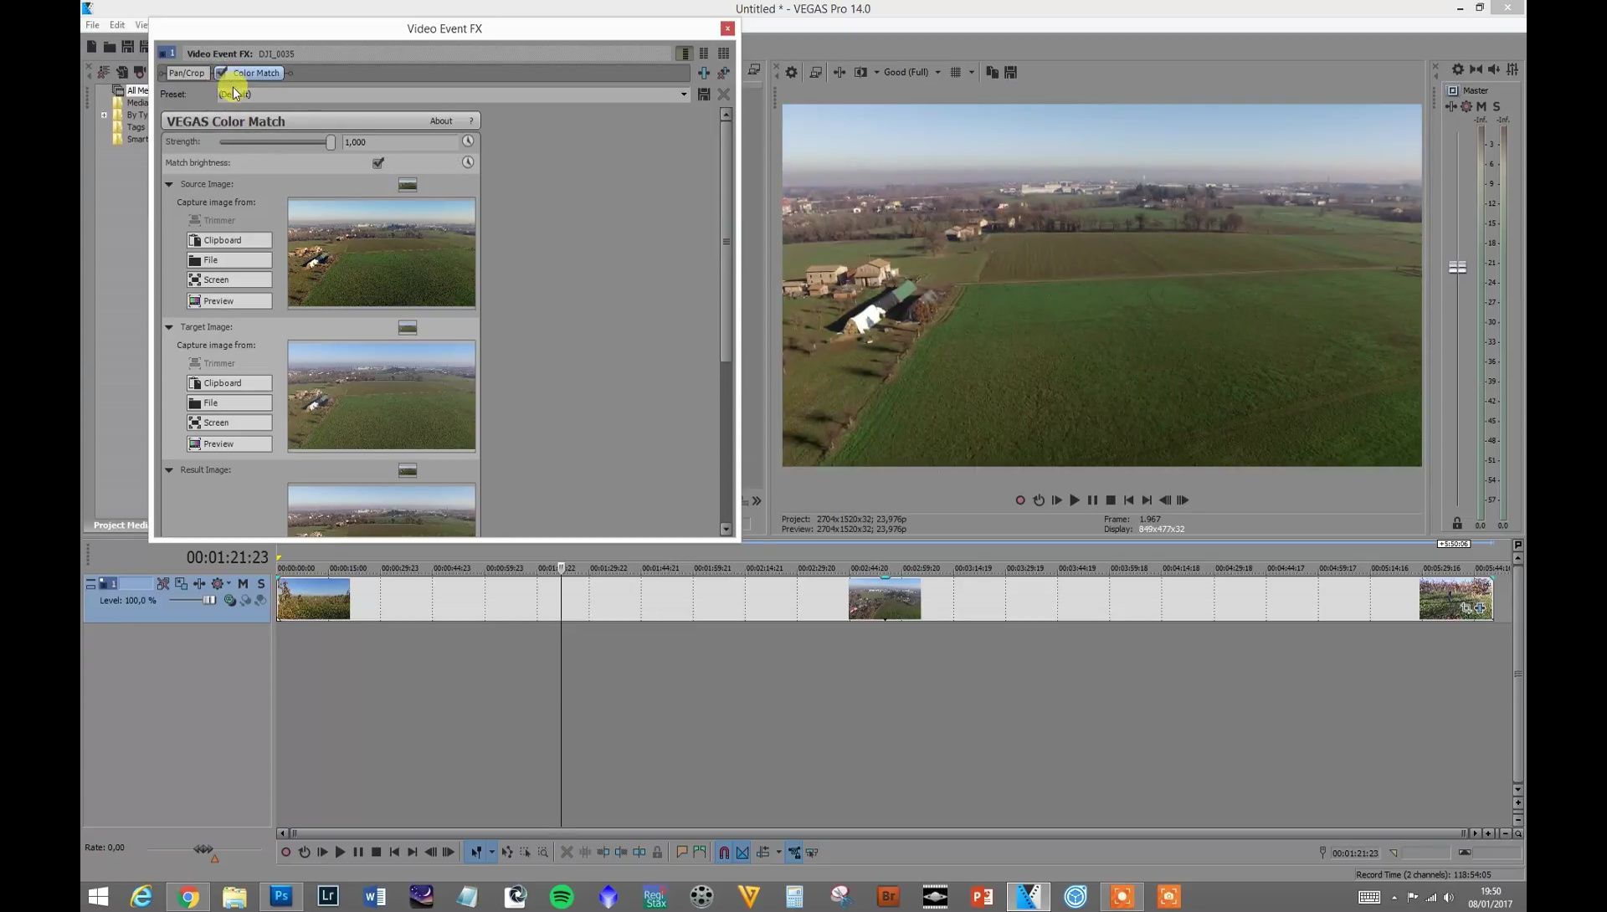Click Split event toolbar button
1607x912 pixels.
tap(639, 853)
